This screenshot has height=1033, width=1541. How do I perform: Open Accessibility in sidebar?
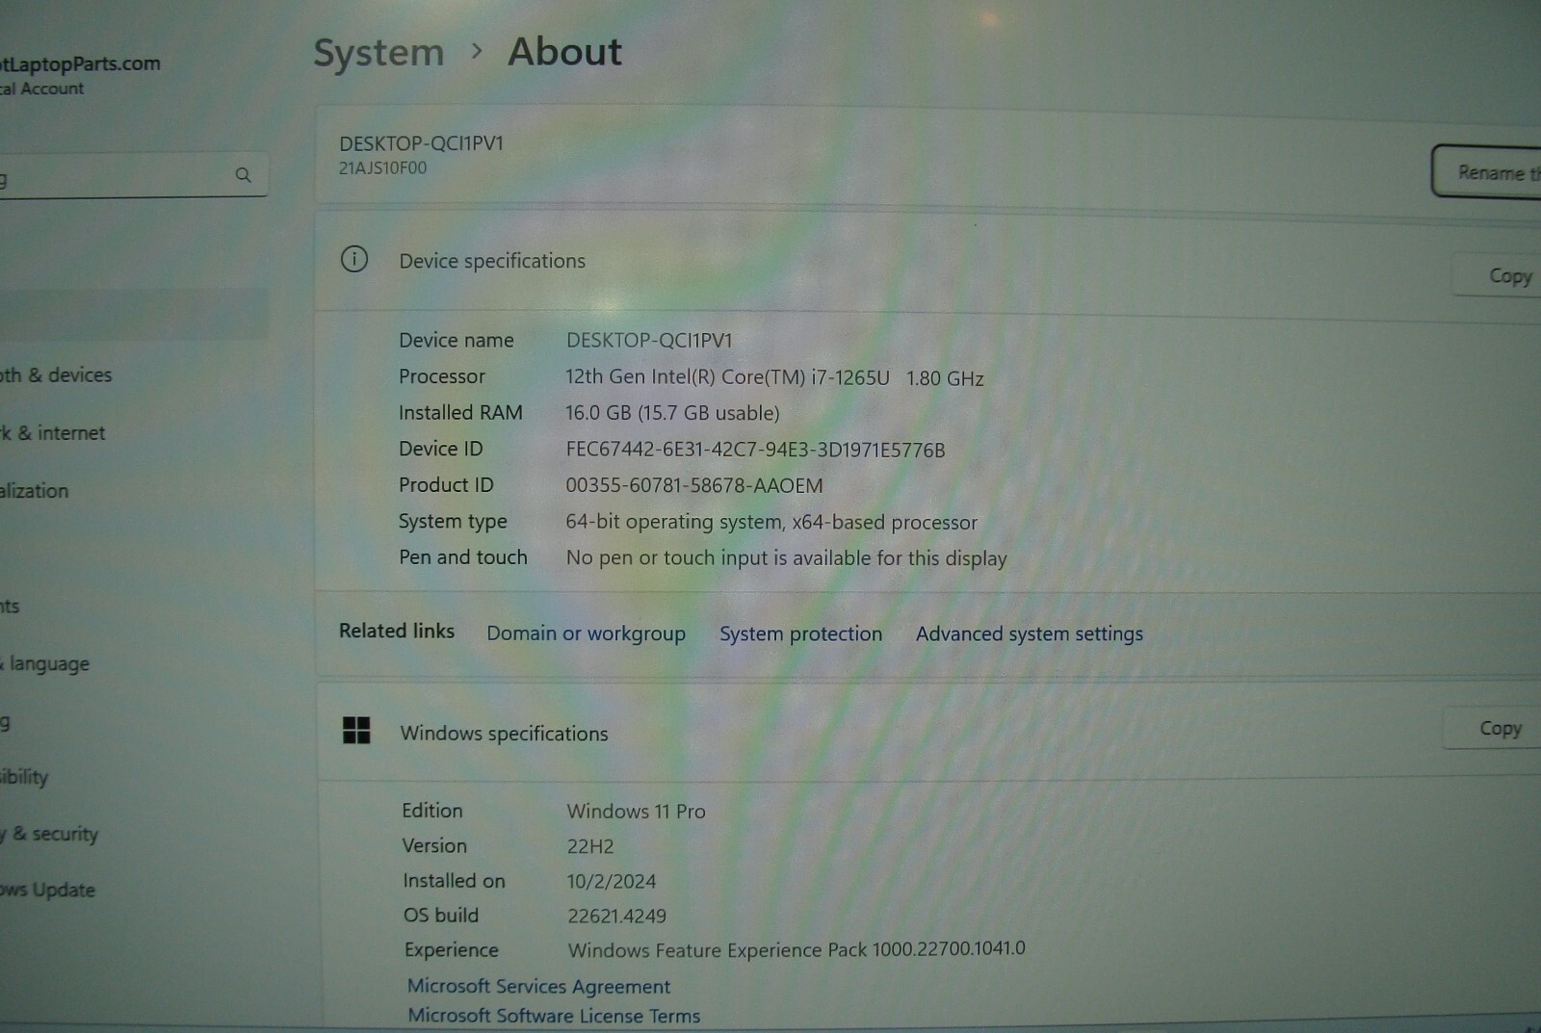coord(24,777)
